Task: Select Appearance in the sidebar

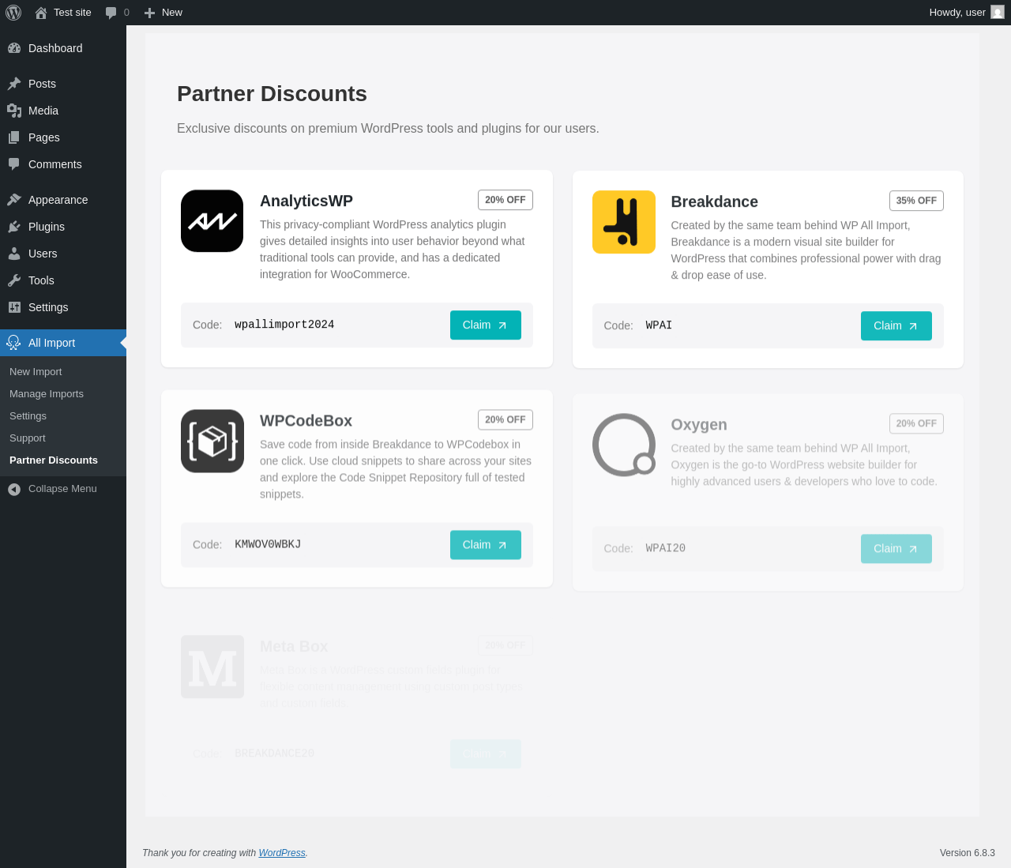Action: [x=63, y=200]
